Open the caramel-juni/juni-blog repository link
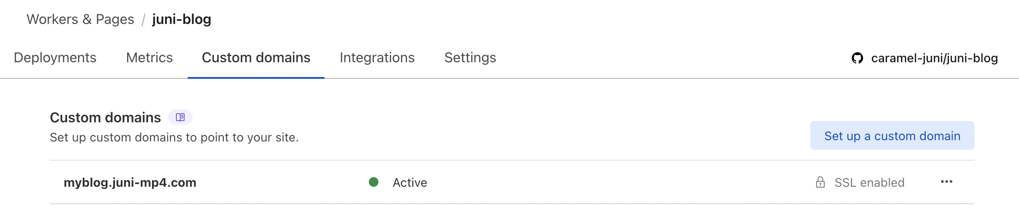Viewport: 1019px width, 222px height. tap(934, 58)
